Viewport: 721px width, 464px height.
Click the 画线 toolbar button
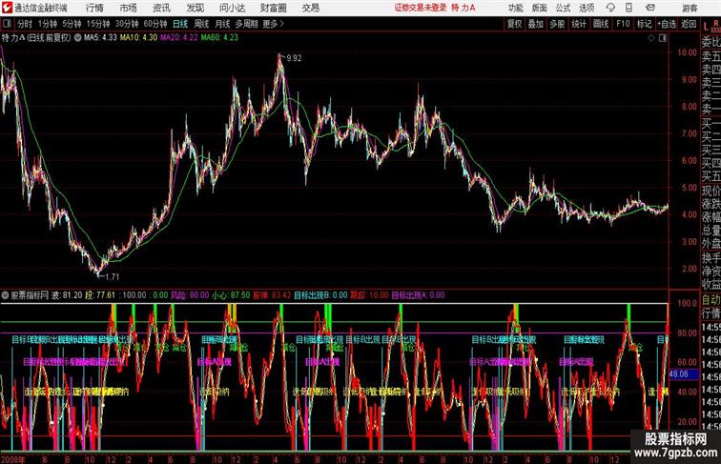(x=601, y=24)
